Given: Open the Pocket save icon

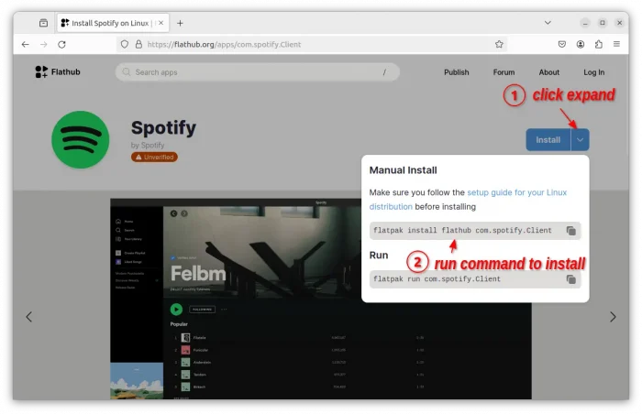Looking at the screenshot, I should point(561,44).
